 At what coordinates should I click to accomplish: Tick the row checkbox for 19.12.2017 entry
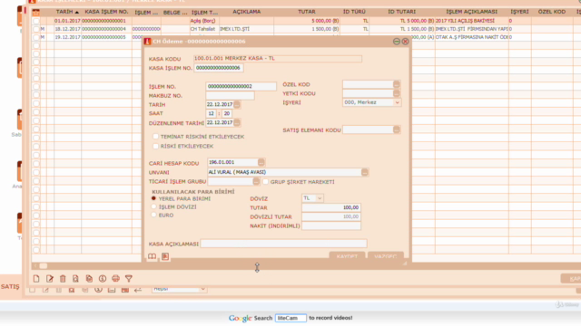[x=36, y=37]
